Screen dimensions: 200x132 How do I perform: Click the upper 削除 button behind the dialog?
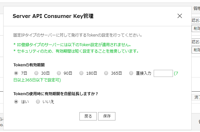coord(196,29)
